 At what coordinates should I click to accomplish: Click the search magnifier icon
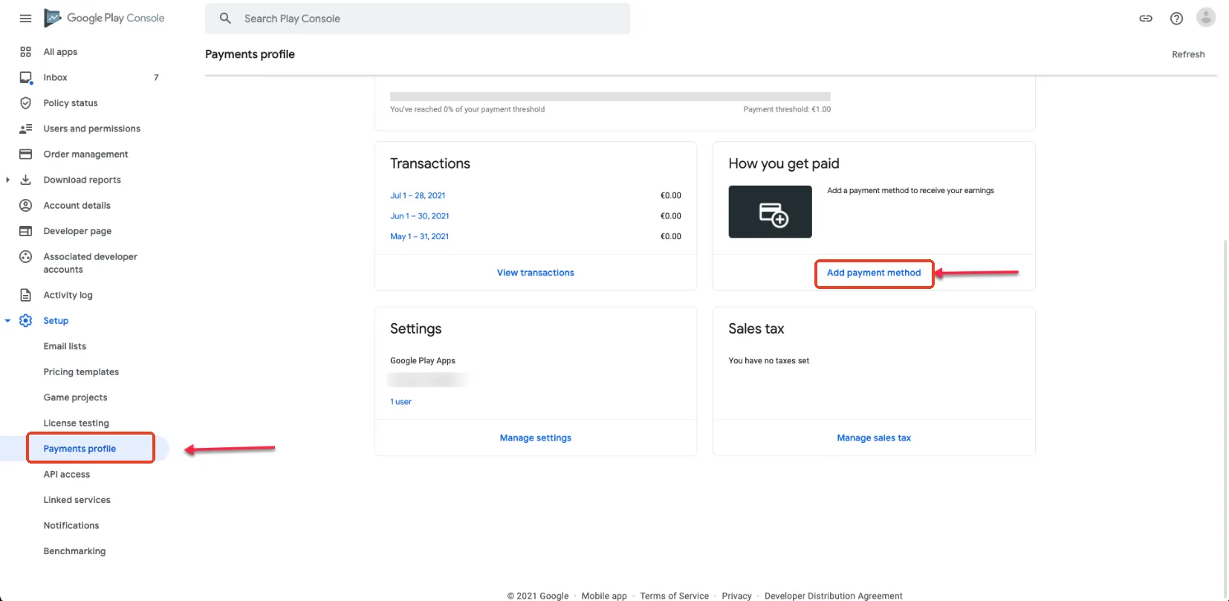point(225,19)
